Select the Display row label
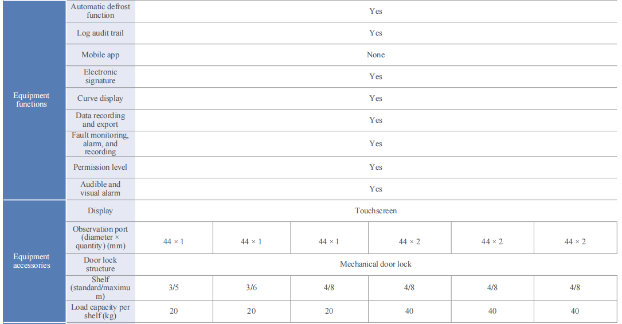622x324 pixels. click(100, 211)
